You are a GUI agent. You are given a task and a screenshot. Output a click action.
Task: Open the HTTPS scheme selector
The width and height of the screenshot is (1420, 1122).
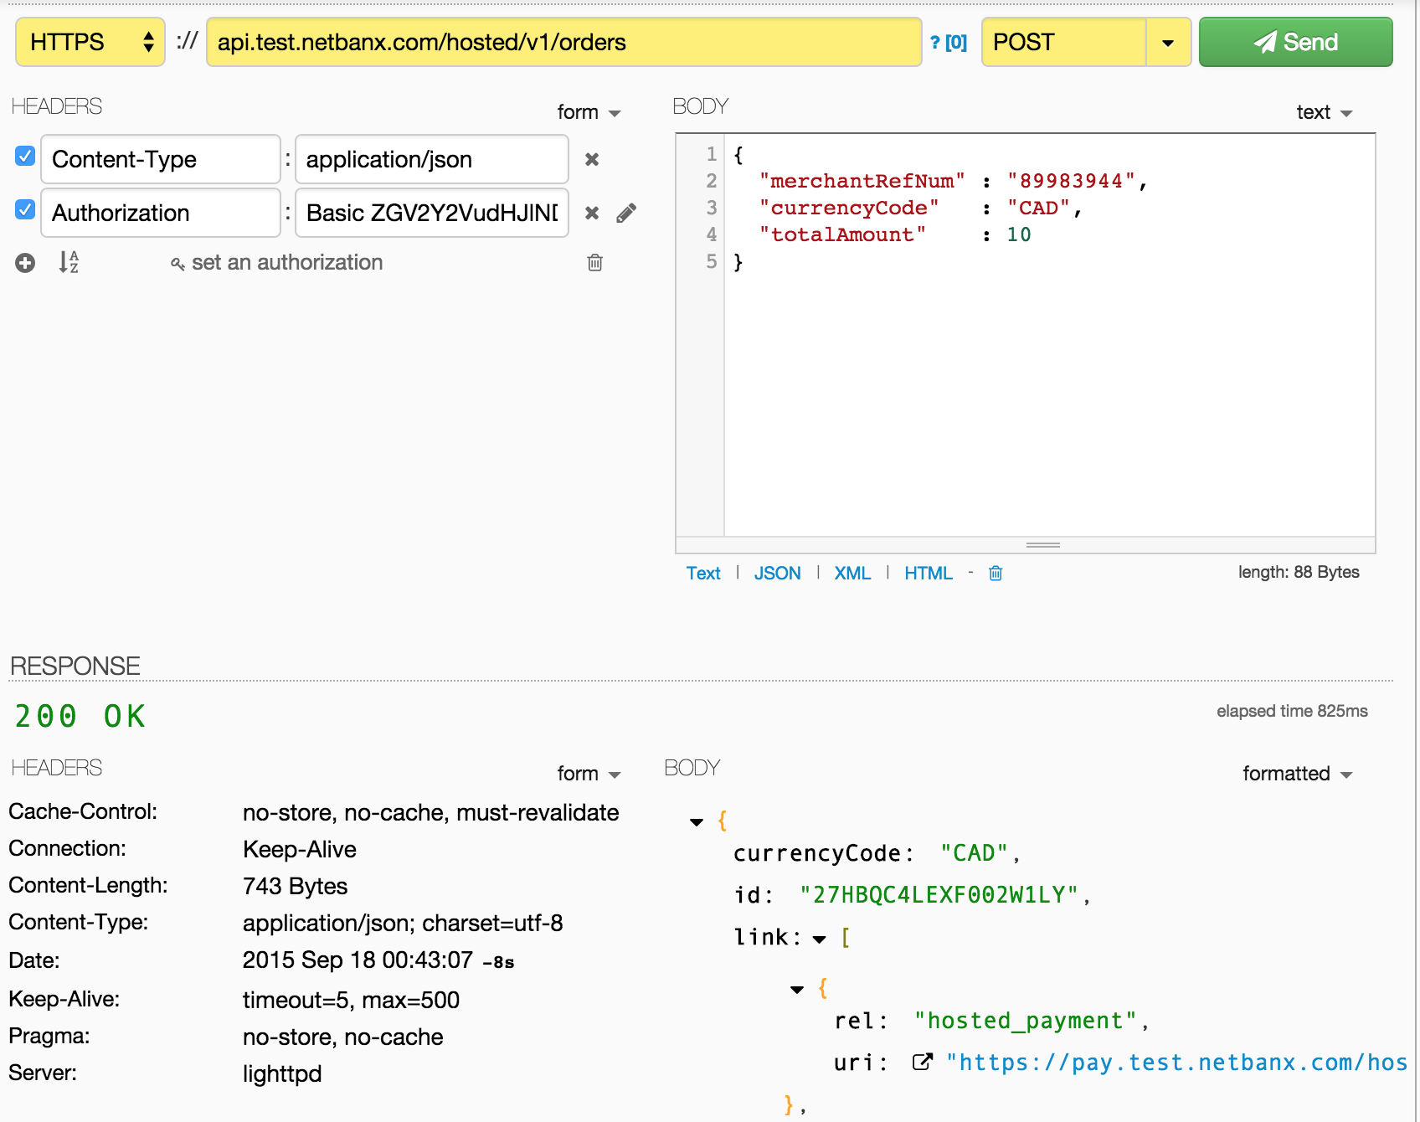(x=90, y=42)
